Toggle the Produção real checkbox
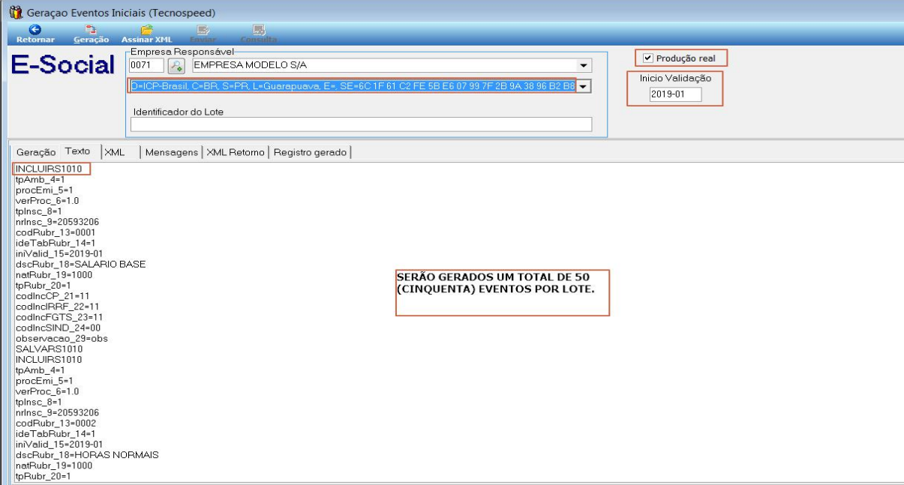904x485 pixels. click(x=649, y=58)
